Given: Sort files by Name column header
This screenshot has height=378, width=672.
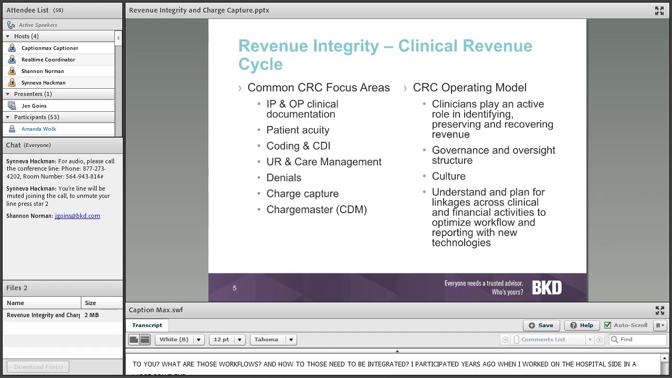Looking at the screenshot, I should (x=42, y=303).
